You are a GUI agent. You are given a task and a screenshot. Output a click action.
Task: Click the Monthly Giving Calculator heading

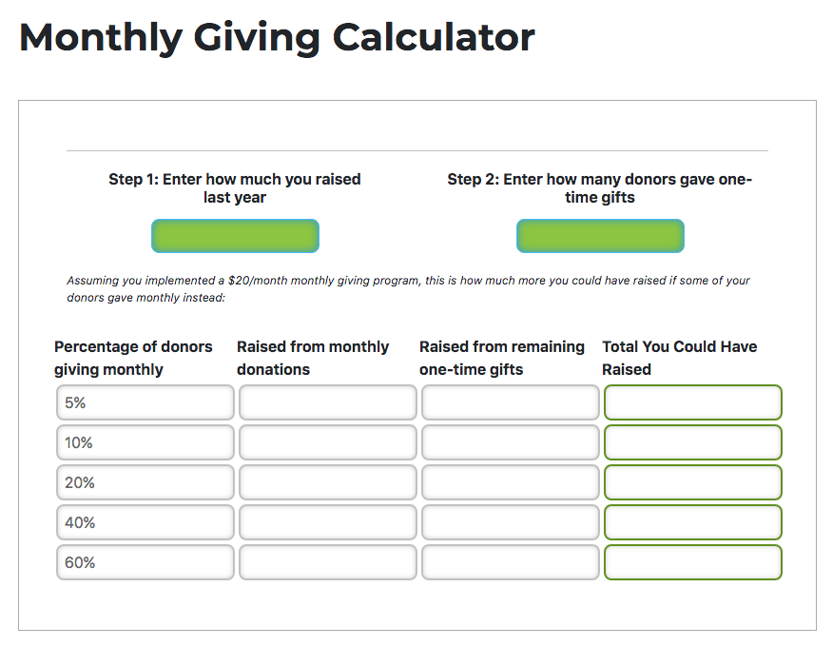coord(277,37)
